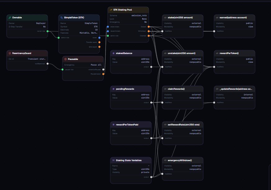The width and height of the screenshot is (271, 190).
Task: Click the hash icon on rewardPerTokenPaid node
Action: [114, 125]
